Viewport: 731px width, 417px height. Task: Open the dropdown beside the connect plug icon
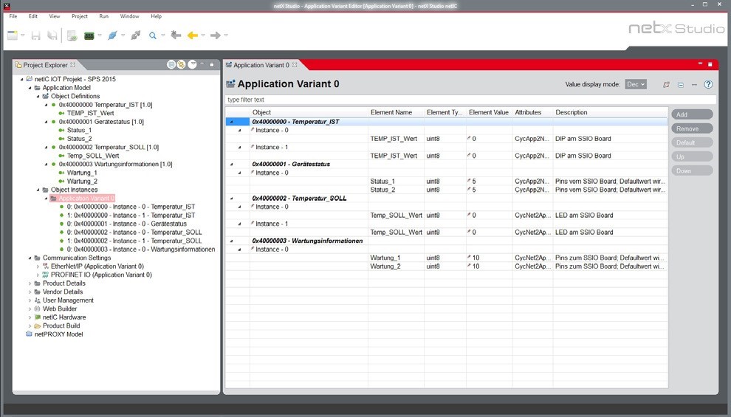(x=123, y=35)
